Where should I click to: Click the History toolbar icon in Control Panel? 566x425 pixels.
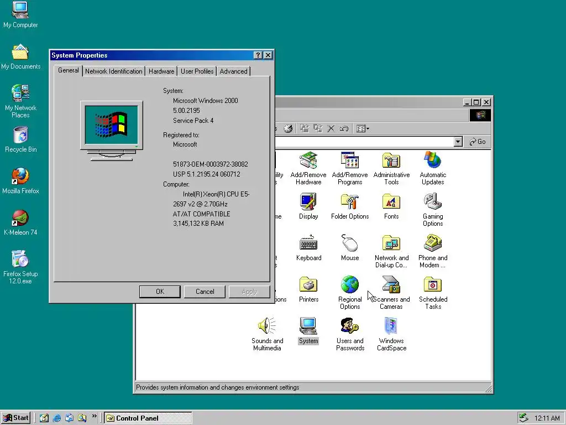tap(287, 128)
